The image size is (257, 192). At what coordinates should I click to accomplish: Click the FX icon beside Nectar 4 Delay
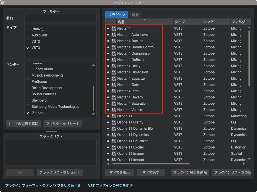(114, 66)
